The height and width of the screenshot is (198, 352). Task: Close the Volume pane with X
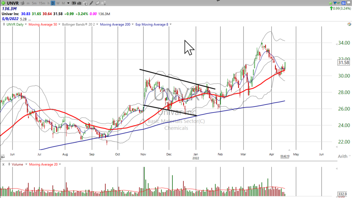pyautogui.click(x=3, y=164)
